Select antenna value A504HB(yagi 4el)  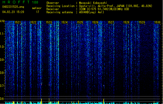[91, 12]
